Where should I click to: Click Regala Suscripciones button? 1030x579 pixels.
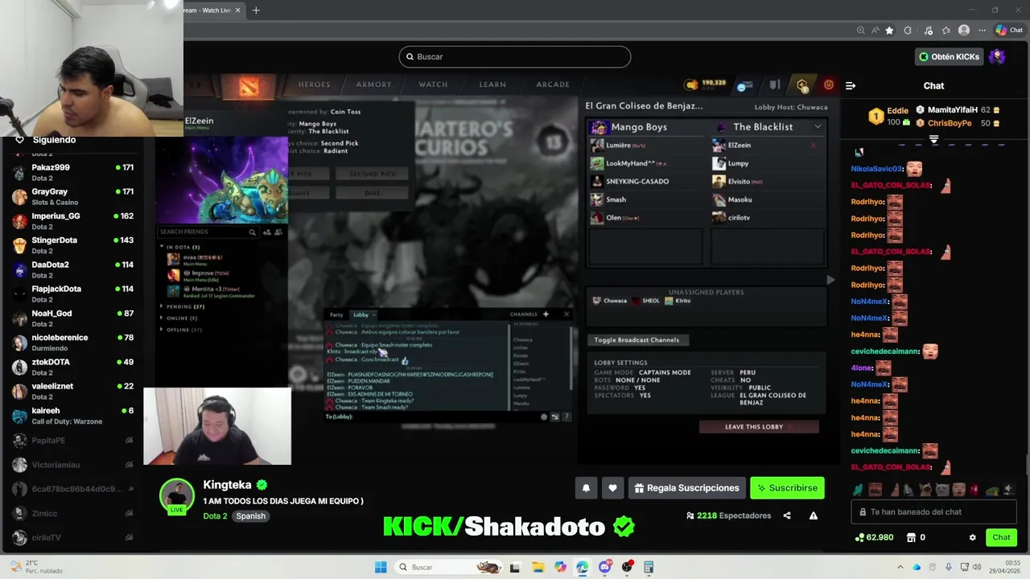click(686, 488)
